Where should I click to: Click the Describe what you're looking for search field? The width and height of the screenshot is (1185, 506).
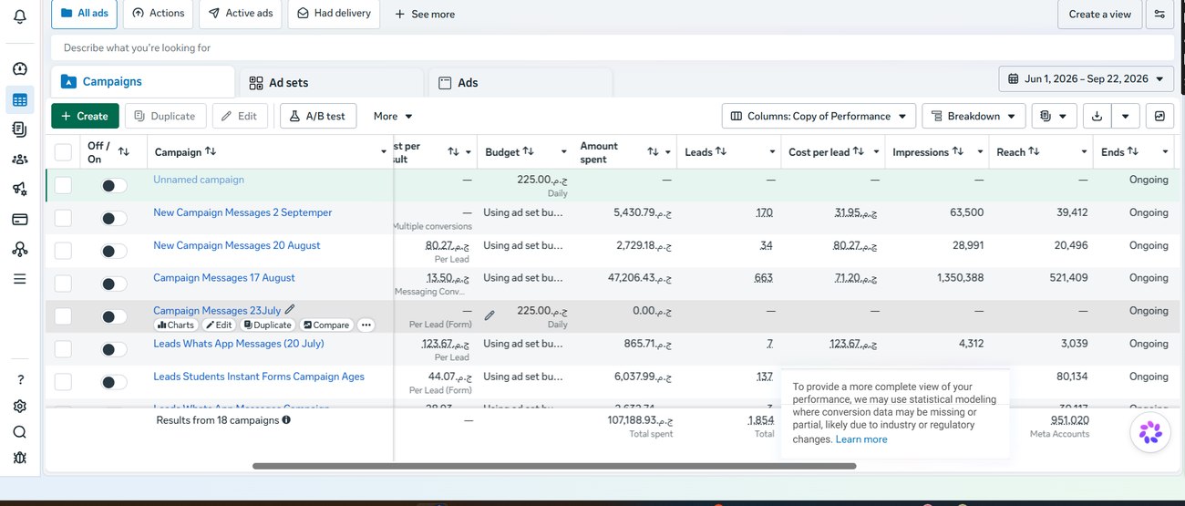613,47
